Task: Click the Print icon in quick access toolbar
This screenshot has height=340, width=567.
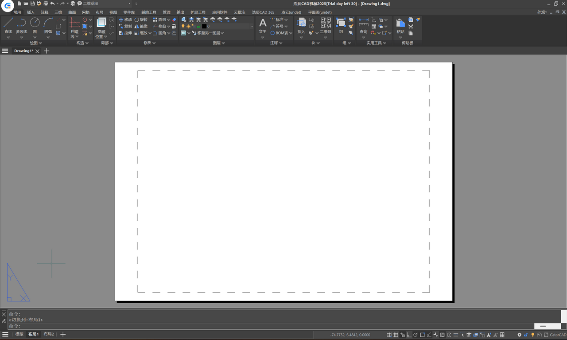Action: coord(46,4)
